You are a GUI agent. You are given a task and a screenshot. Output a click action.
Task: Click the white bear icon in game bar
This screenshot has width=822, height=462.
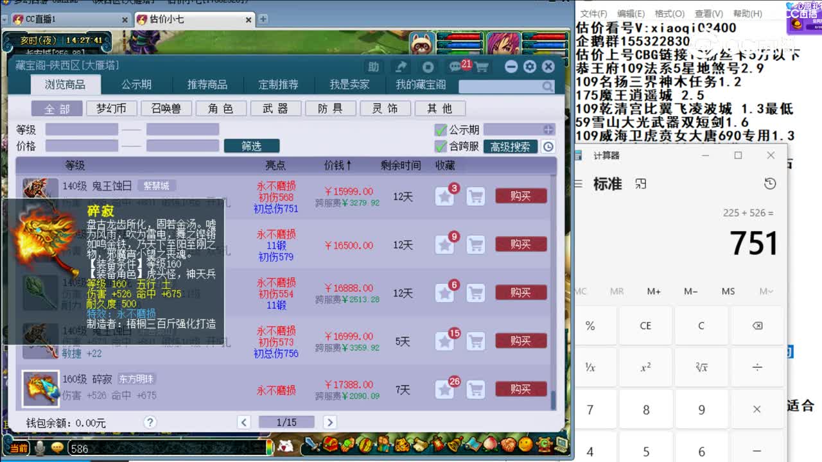pos(284,445)
